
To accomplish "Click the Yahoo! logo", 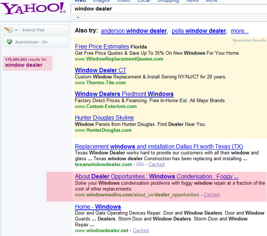I will tap(33, 8).
